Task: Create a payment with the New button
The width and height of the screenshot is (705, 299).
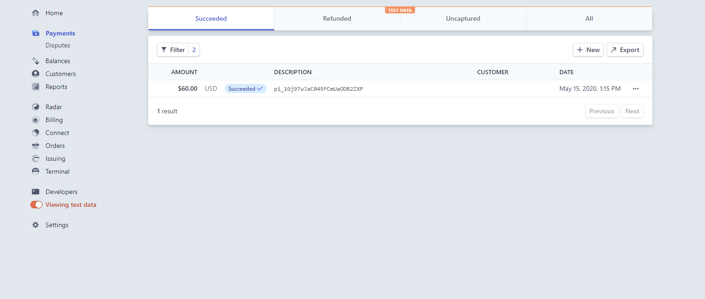Action: point(588,50)
